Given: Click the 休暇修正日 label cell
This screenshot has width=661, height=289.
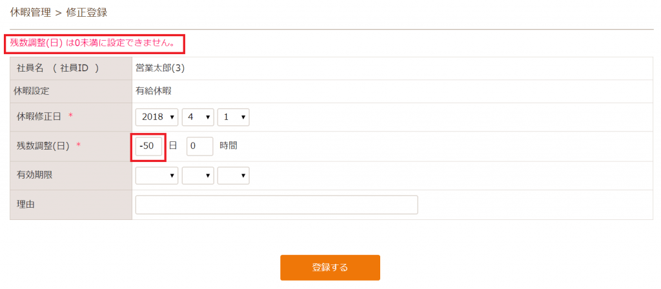Looking at the screenshot, I should 71,117.
